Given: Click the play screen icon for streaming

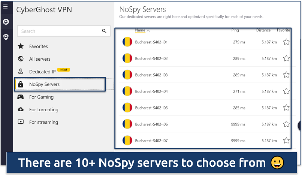Looking at the screenshot, I should coord(21,122).
